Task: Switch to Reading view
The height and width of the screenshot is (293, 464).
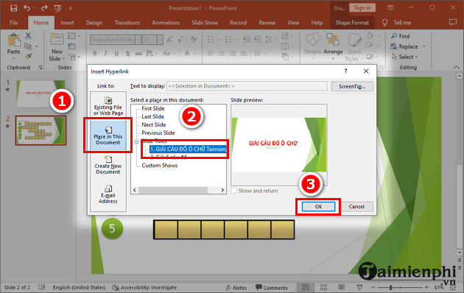Action: pyautogui.click(x=341, y=287)
